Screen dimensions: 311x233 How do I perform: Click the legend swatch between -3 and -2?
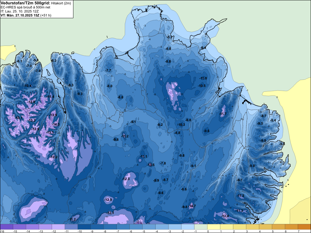pyautogui.click(x=175, y=227)
